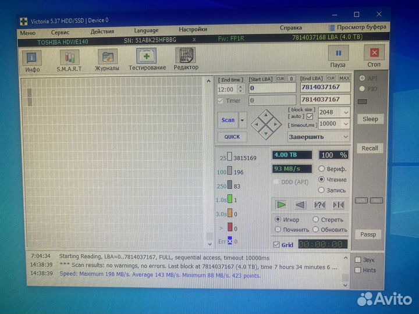Open the block size 2048 dropdown

click(x=346, y=112)
